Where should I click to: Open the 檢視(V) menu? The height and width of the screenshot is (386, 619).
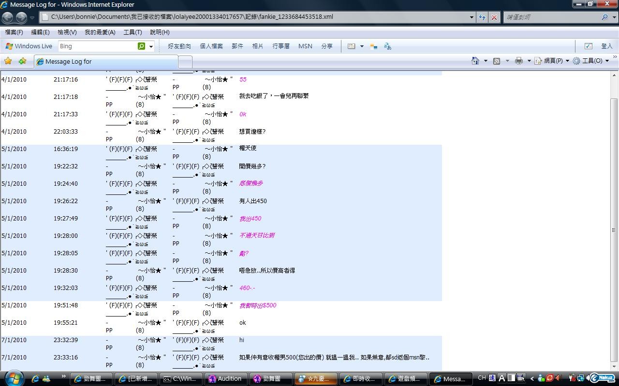click(x=67, y=32)
